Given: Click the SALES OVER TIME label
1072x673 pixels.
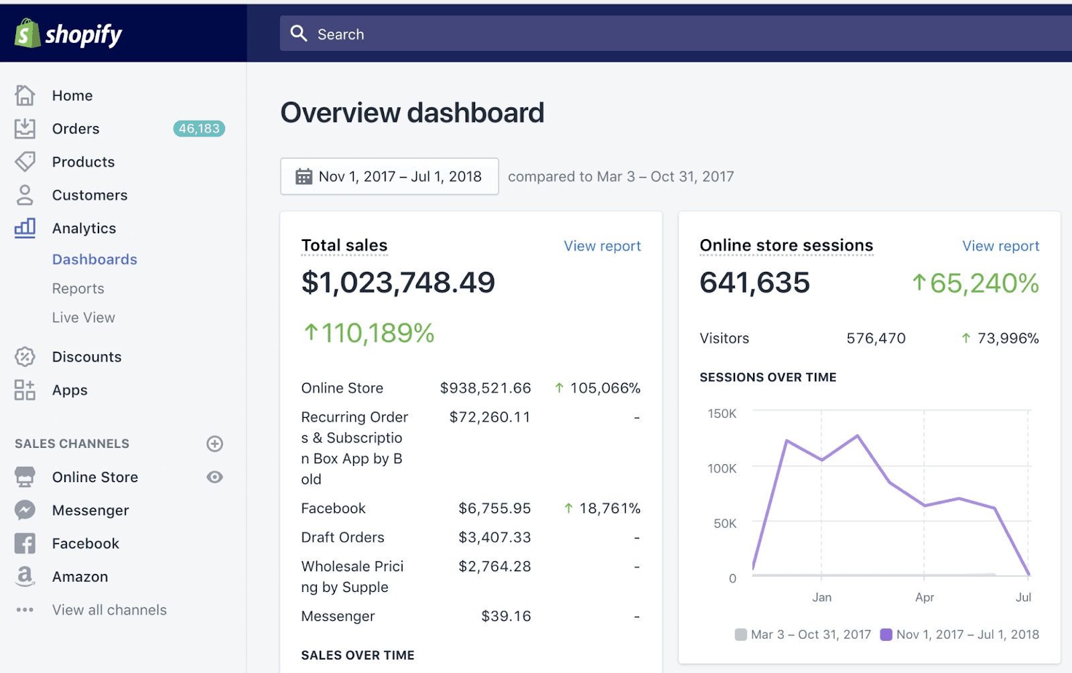Looking at the screenshot, I should pos(358,655).
